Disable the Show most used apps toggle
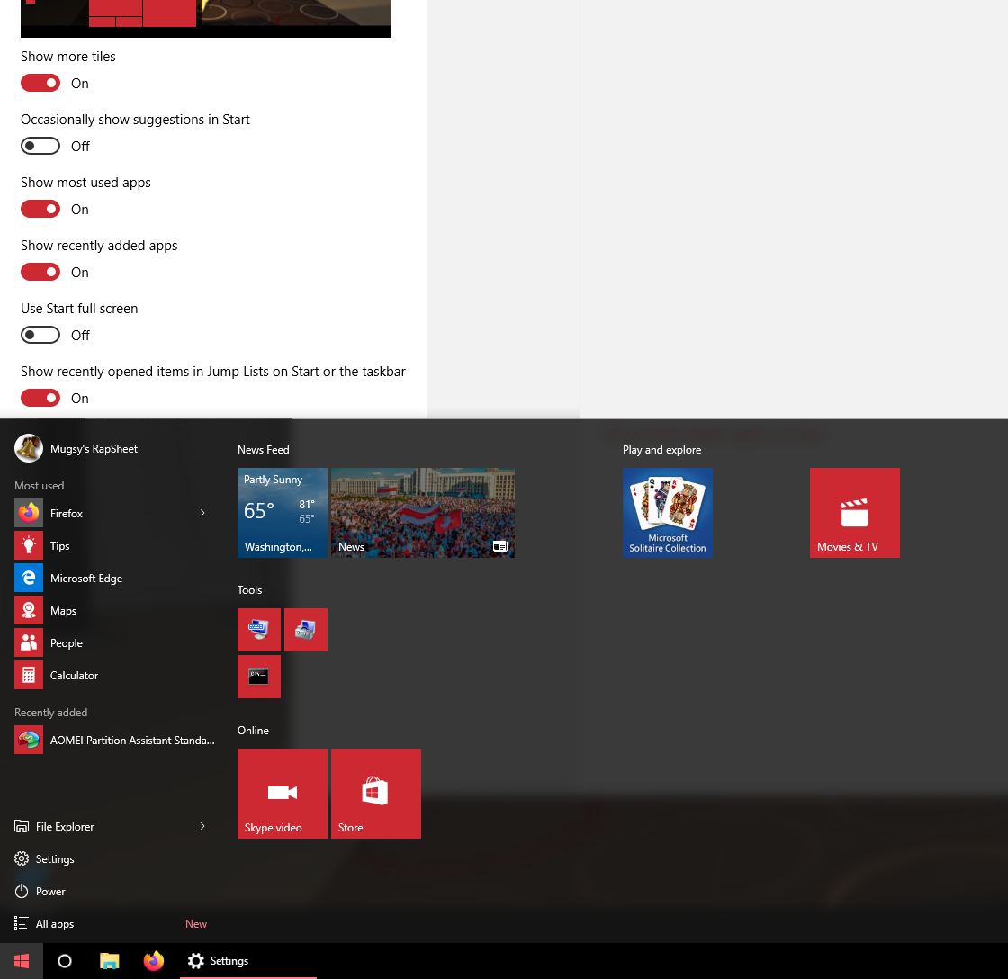 coord(40,209)
